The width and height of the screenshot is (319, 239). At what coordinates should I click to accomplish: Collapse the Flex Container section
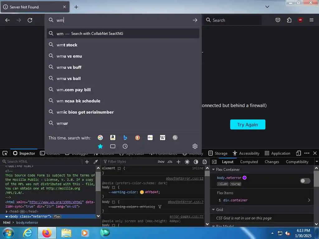[213, 170]
